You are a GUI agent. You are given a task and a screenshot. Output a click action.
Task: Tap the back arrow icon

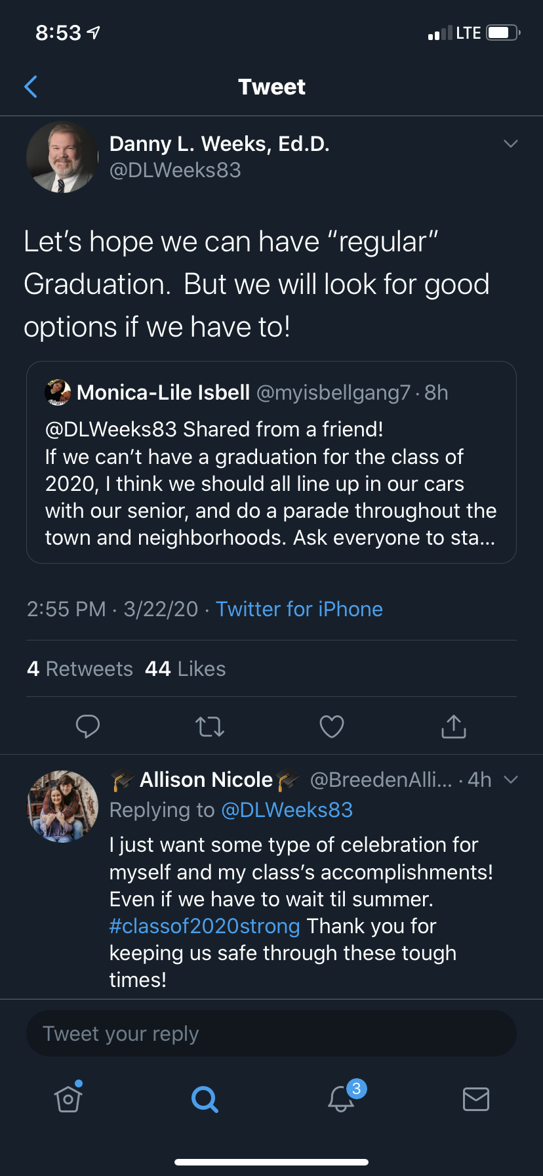coord(31,87)
